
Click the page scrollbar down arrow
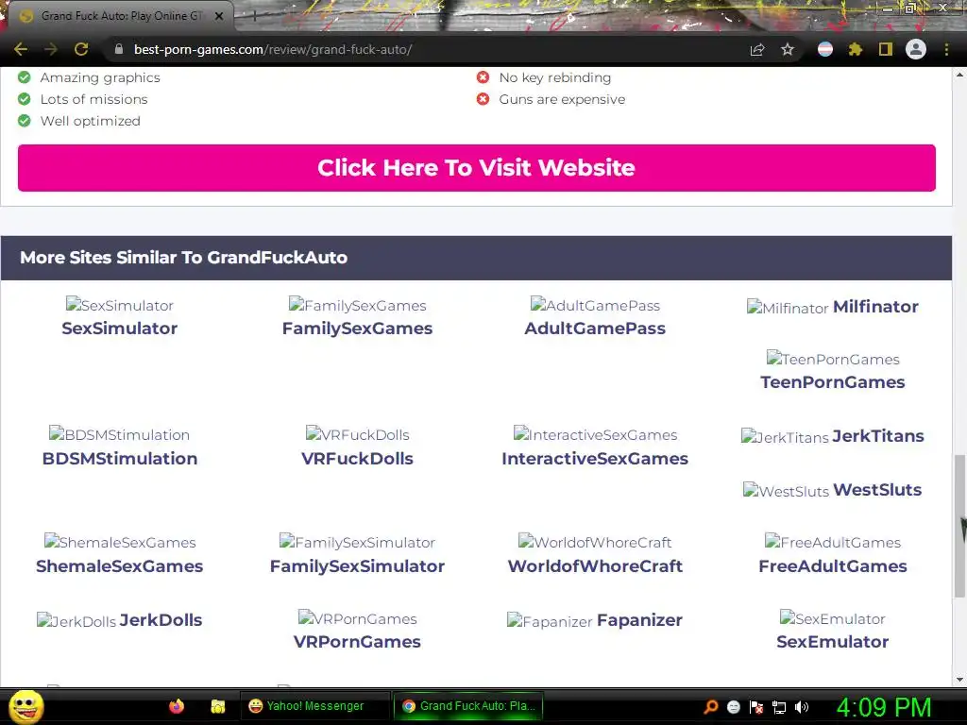tap(959, 680)
